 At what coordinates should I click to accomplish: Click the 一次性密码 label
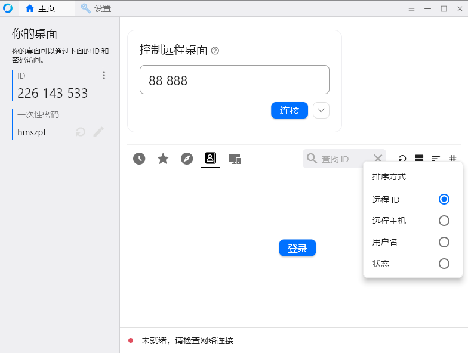point(38,114)
